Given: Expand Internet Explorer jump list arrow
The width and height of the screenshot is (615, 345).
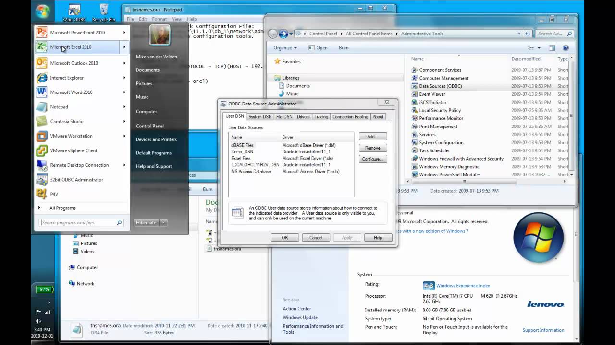Looking at the screenshot, I should click(124, 78).
